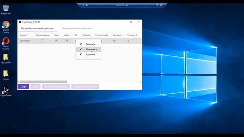Launch Opera Browser desktop shortcut

[6, 43]
